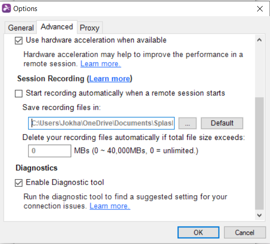
Task: Click the scrollbar down arrow
Action: (259, 215)
